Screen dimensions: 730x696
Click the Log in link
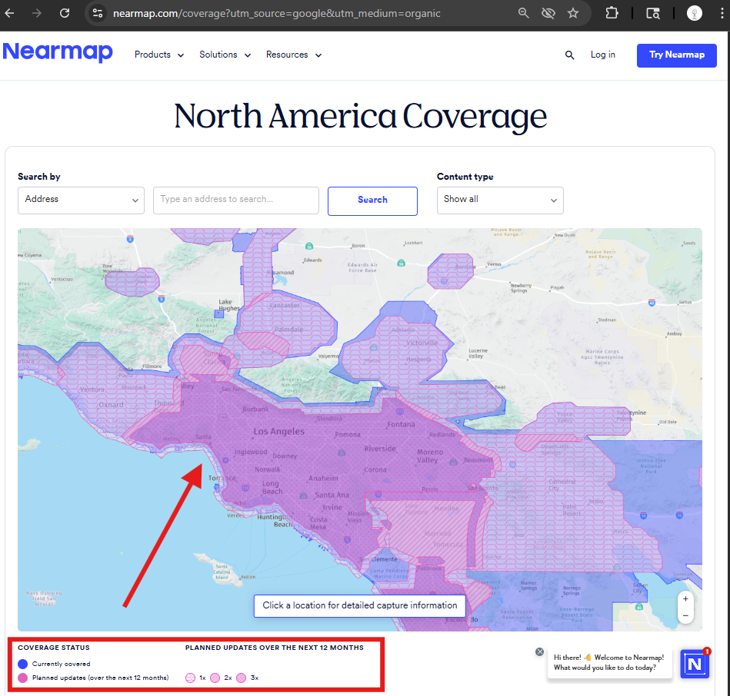coord(603,55)
